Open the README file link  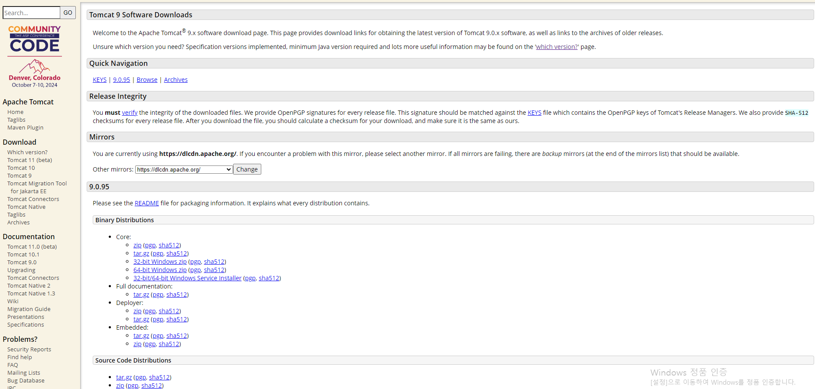click(147, 203)
